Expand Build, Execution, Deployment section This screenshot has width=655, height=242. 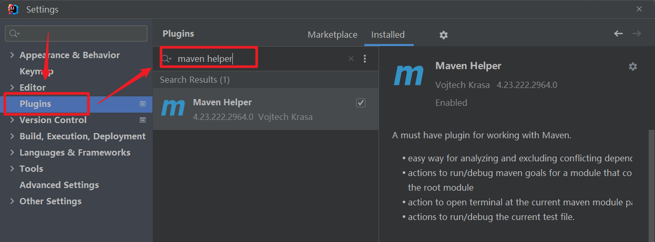coord(12,136)
